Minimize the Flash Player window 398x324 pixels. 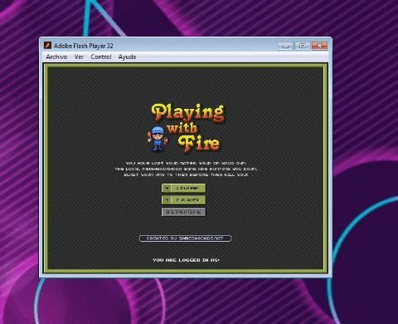(x=285, y=46)
